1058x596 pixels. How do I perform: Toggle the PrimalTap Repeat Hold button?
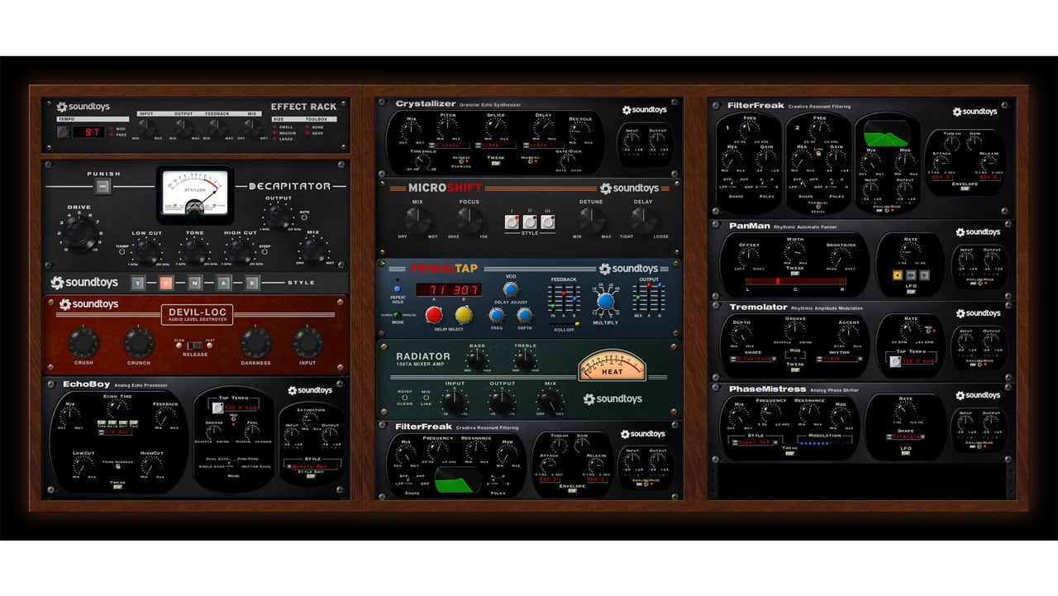(396, 289)
